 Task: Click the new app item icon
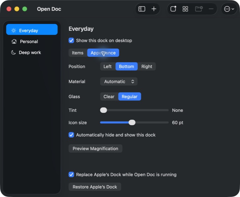tap(173, 9)
